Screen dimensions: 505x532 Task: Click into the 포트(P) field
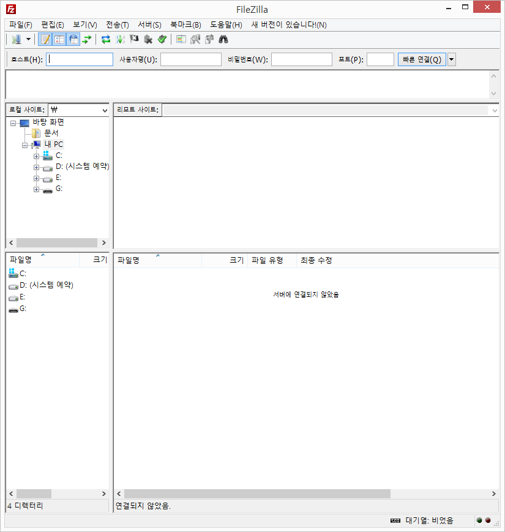pyautogui.click(x=380, y=59)
